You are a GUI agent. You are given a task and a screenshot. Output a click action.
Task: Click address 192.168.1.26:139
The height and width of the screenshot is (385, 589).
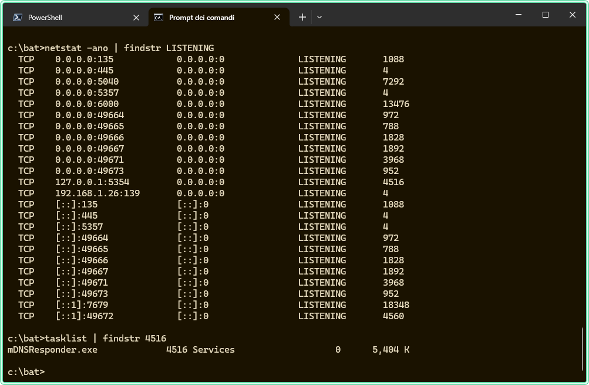pos(97,193)
